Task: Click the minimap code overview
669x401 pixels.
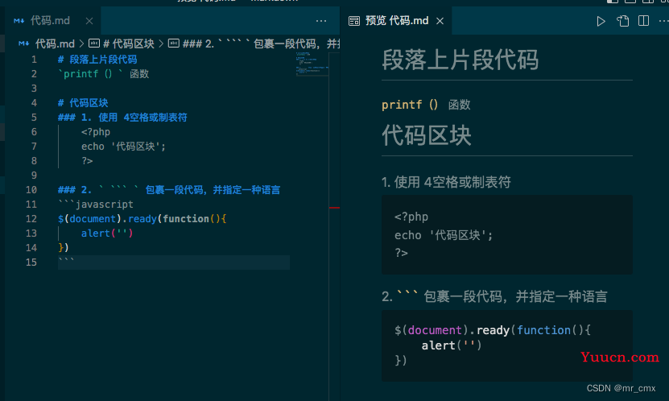Action: point(312,64)
